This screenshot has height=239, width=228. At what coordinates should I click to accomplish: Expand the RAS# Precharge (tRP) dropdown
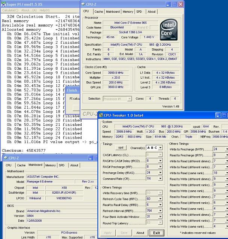[160, 167]
